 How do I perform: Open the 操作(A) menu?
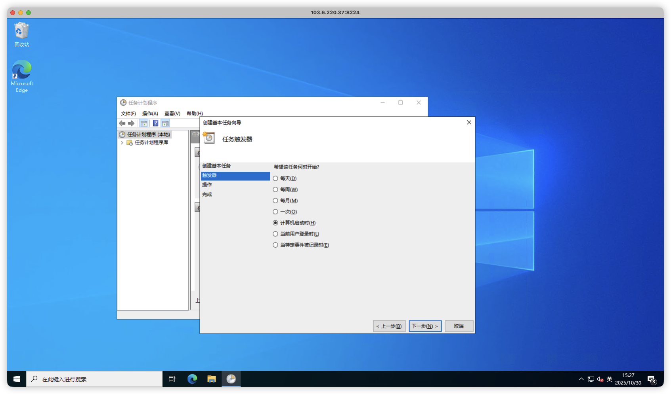pyautogui.click(x=150, y=114)
